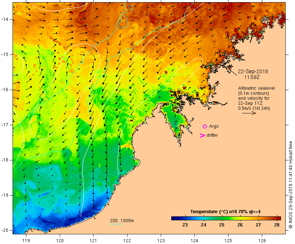This screenshot has width=295, height=244.
Task: Click the 120 longitude axis label
Action: tap(60, 240)
